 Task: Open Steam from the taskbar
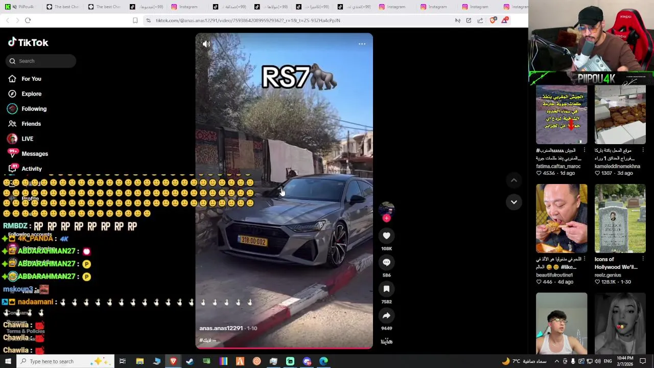click(x=190, y=361)
